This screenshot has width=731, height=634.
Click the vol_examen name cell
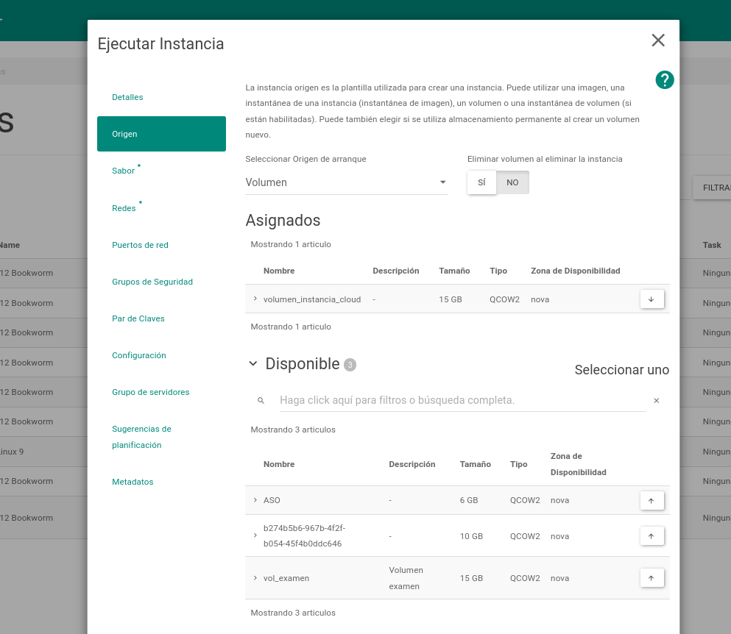[x=286, y=578]
